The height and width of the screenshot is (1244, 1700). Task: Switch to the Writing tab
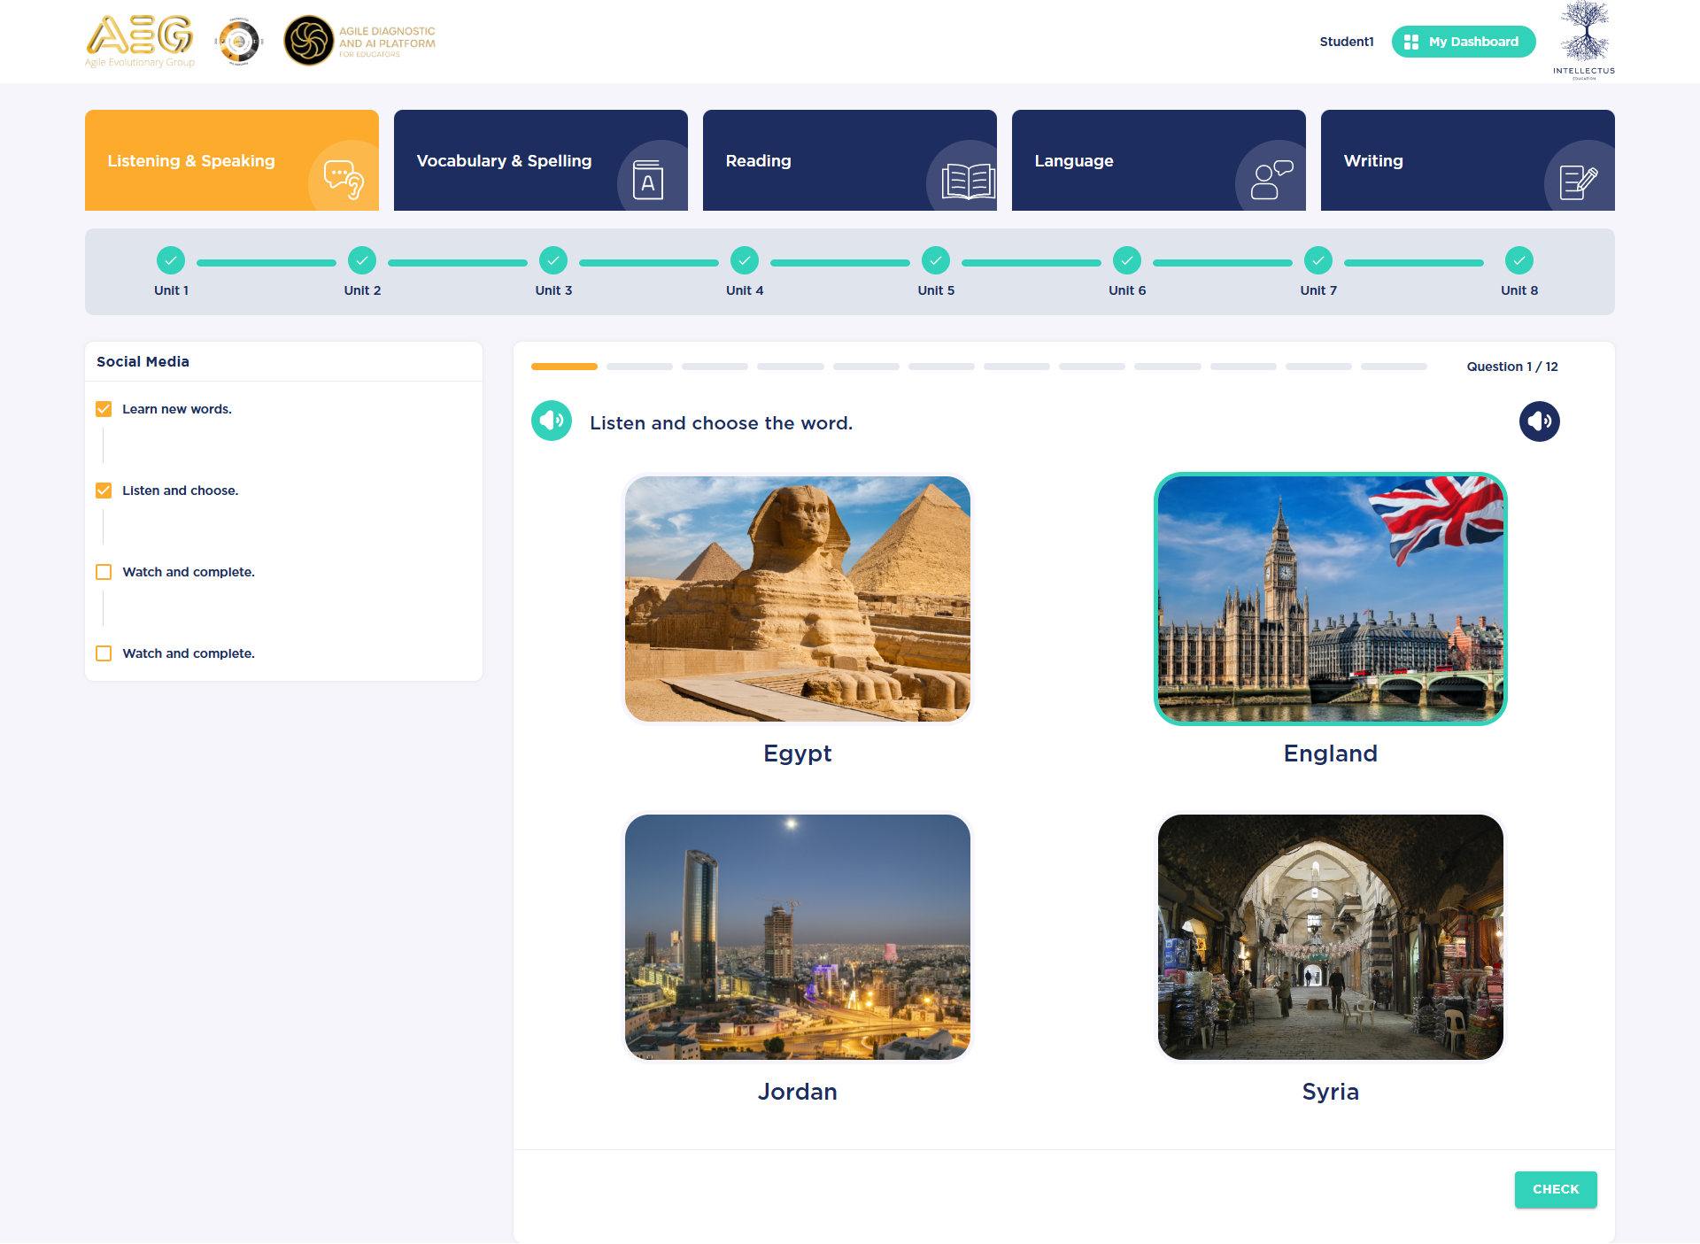1468,160
